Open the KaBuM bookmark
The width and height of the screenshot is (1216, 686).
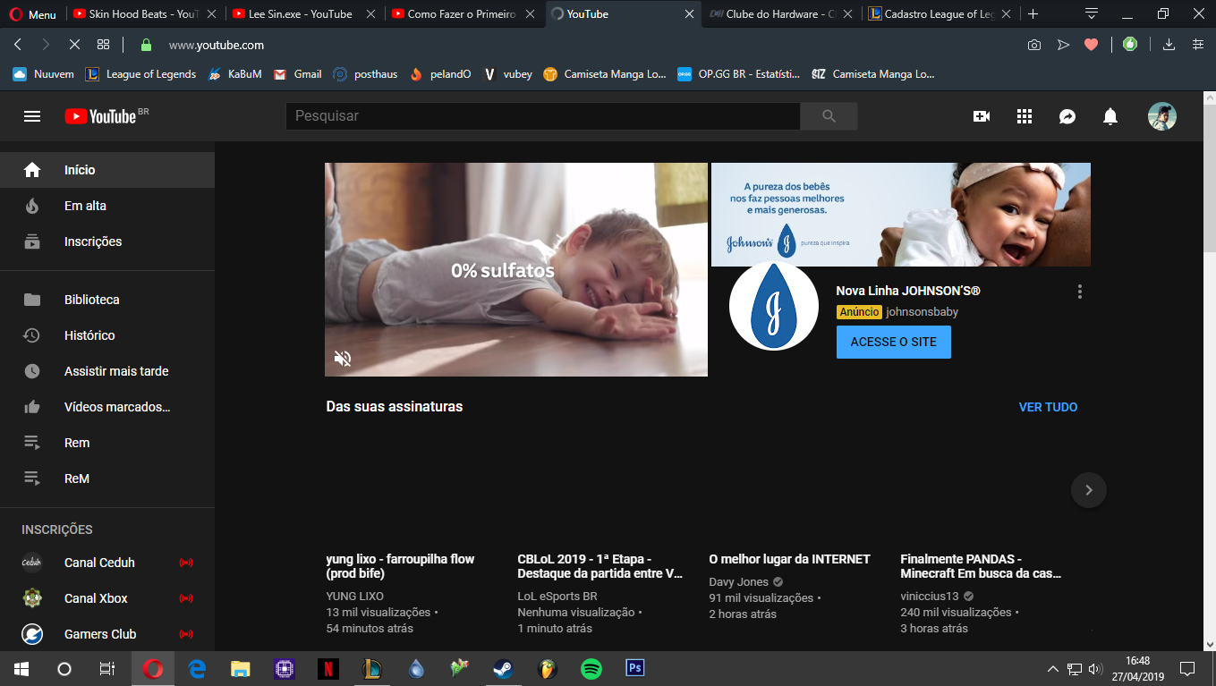click(x=234, y=74)
